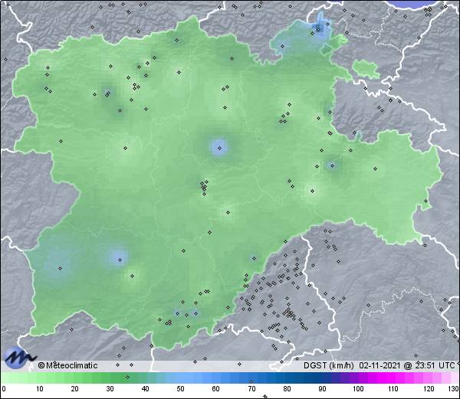Click the 80 label on the scale
This screenshot has width=460, height=399.
[287, 389]
